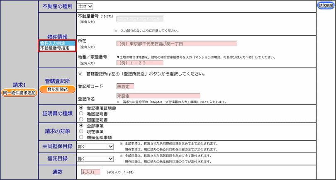
Task: Click the 所在 address input field
Action: [177, 44]
